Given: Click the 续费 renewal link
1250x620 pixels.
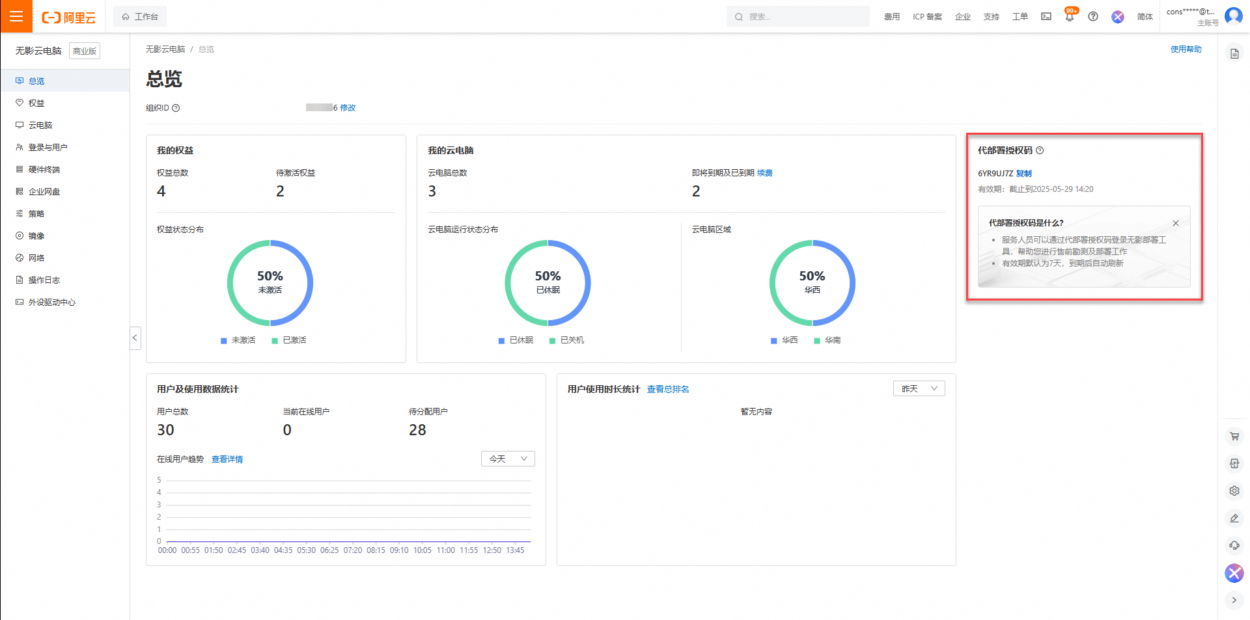Looking at the screenshot, I should pos(765,173).
